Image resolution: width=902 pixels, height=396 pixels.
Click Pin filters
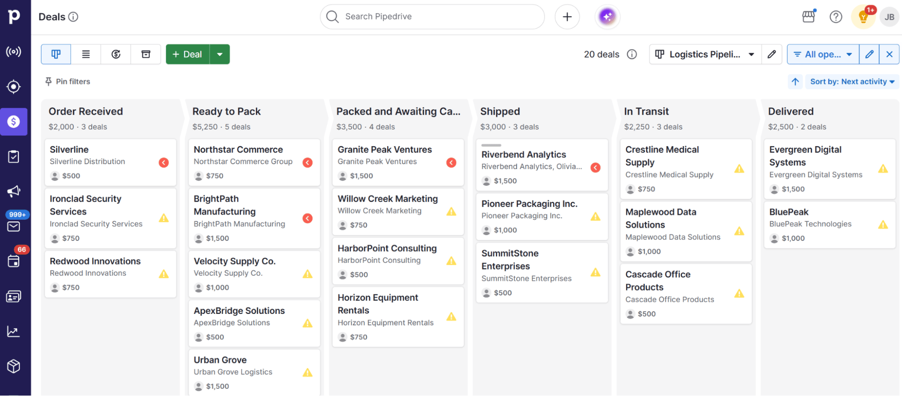(x=68, y=82)
